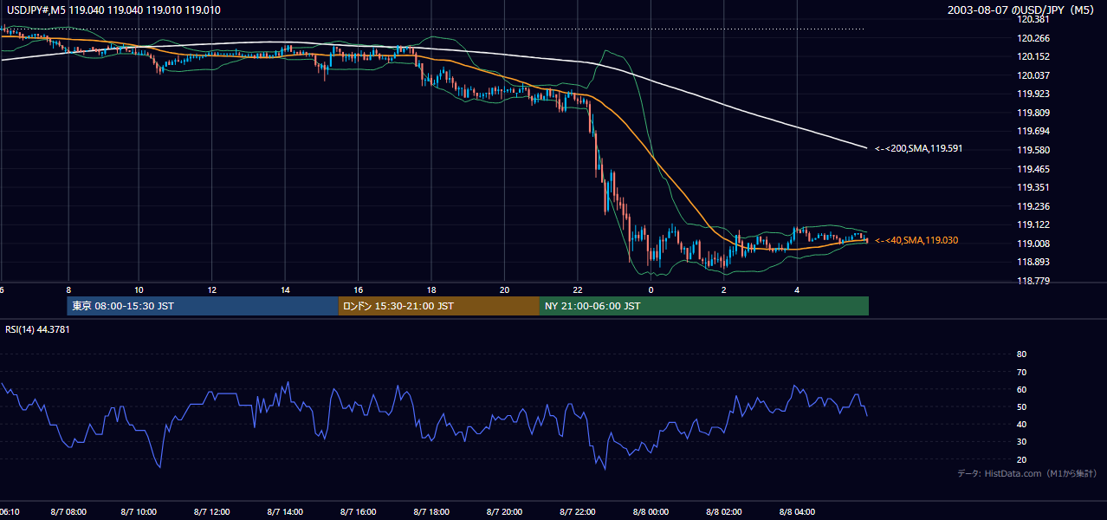The width and height of the screenshot is (1107, 520).
Task: Click the 8/8 04:00 time label
Action: point(797,511)
